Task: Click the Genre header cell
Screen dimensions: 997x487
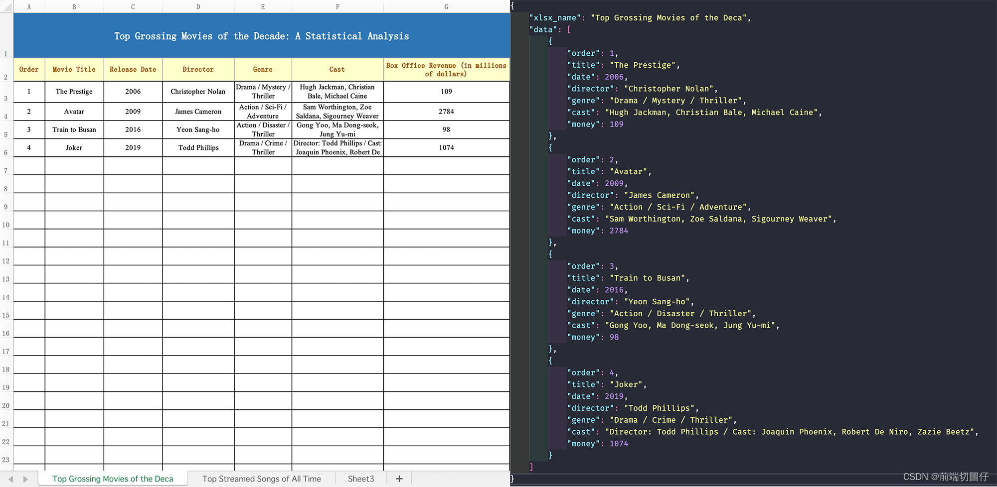Action: coord(263,70)
